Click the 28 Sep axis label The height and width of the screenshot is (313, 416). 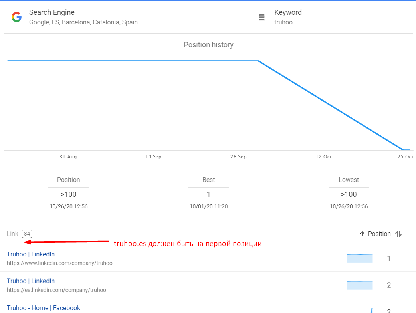click(238, 157)
